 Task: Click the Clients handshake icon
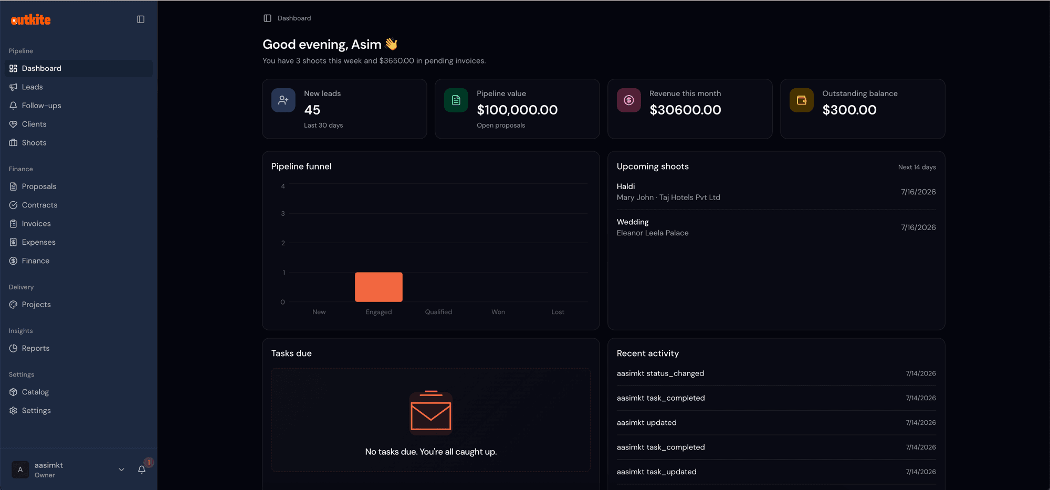click(x=13, y=124)
